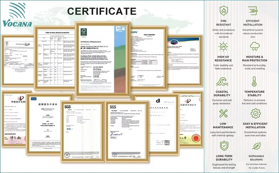
Task: View the TEST REPORT framed document
Action: point(149,58)
